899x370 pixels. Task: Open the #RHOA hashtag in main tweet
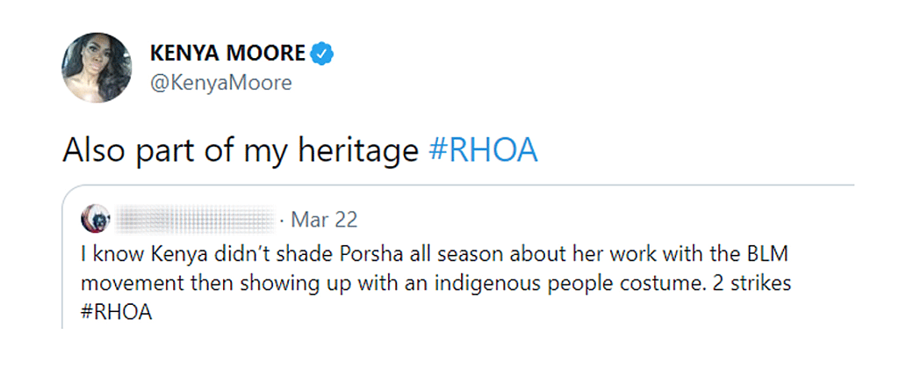click(x=482, y=152)
